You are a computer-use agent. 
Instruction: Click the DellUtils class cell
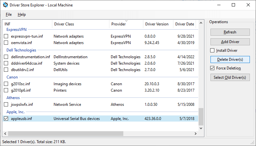click(x=60, y=69)
